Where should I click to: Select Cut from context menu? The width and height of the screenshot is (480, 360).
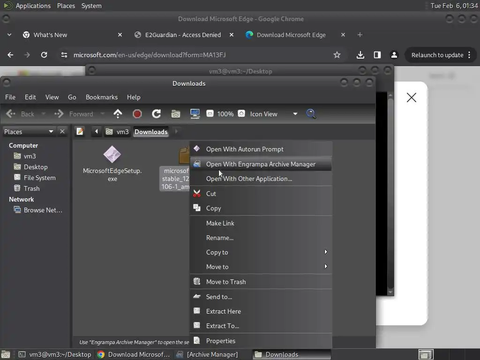click(261, 194)
